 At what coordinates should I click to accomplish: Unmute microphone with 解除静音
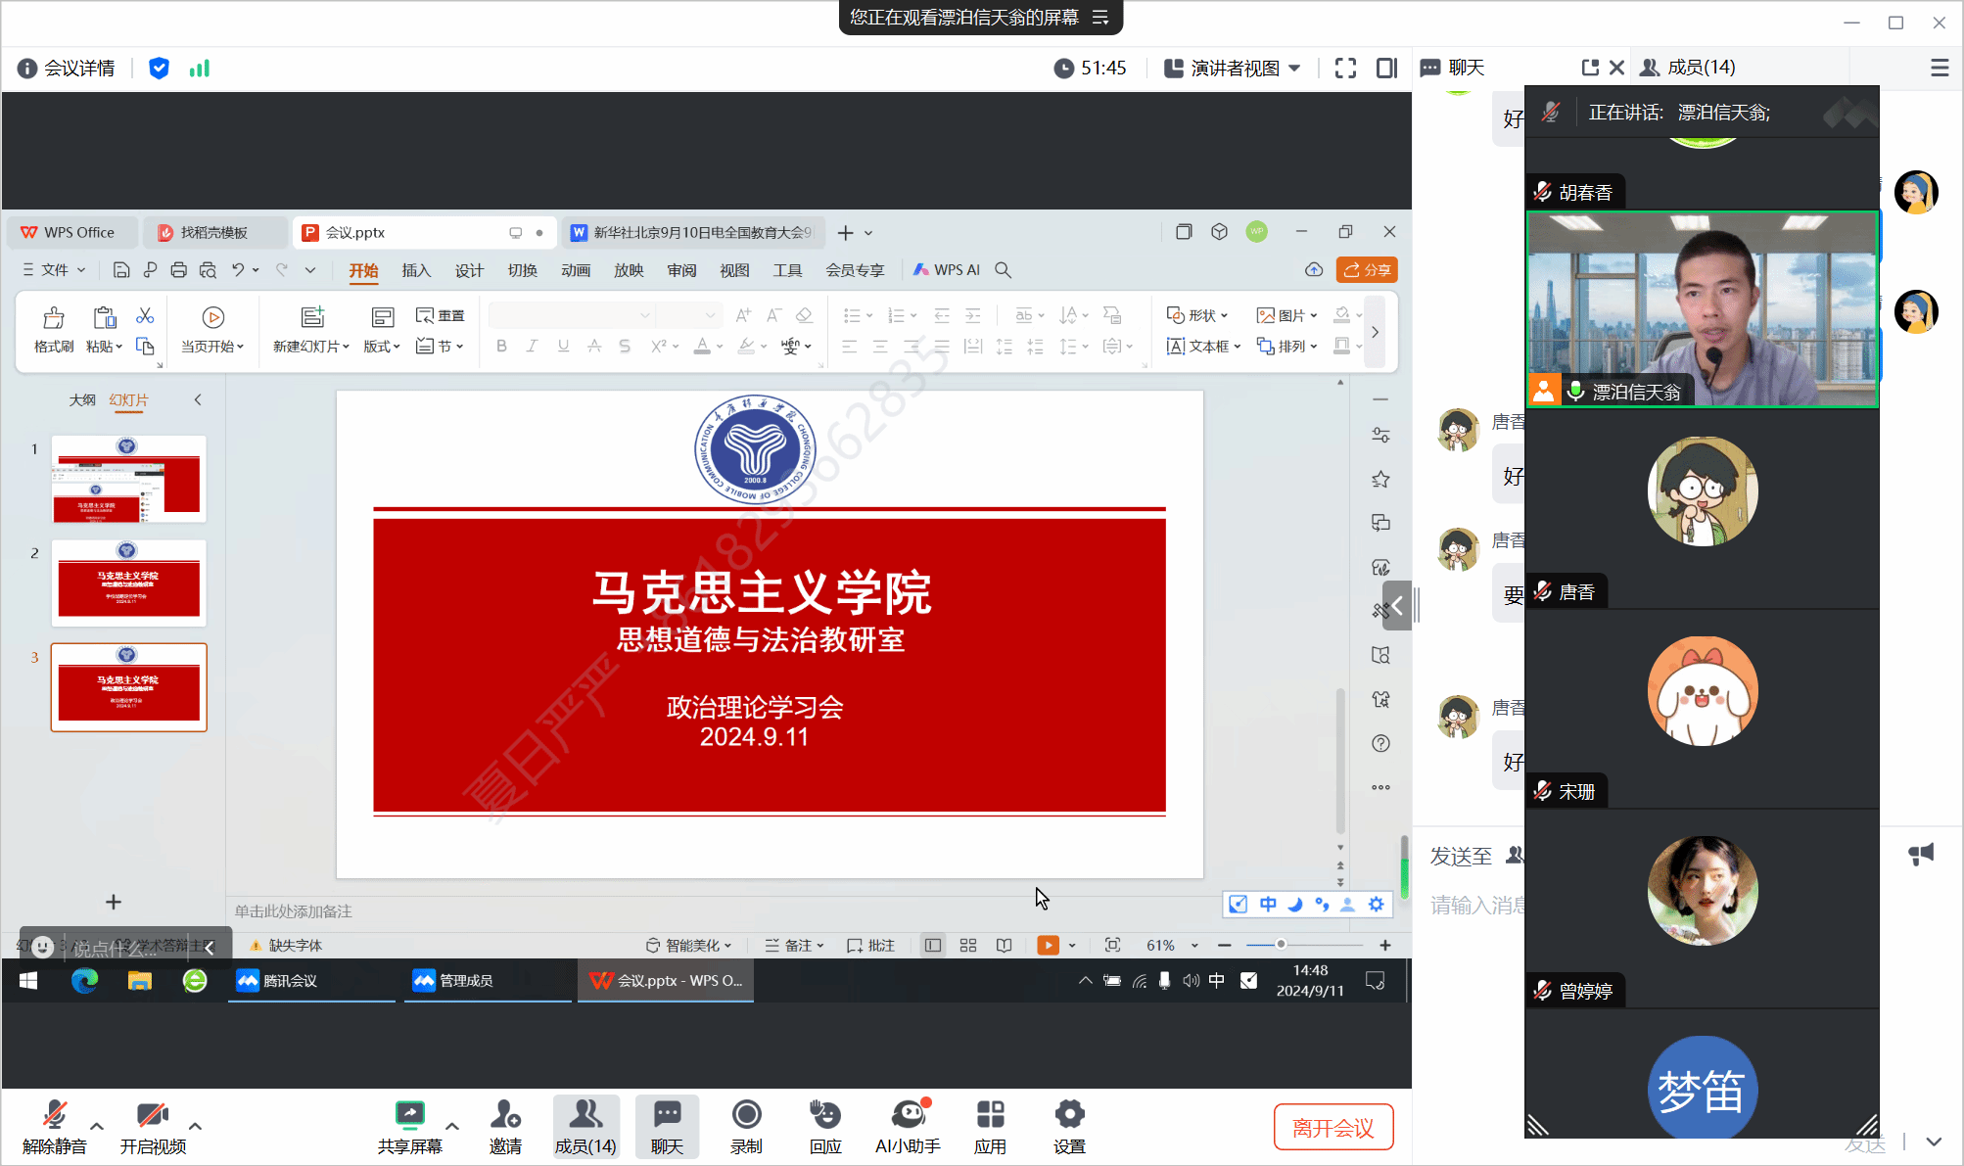click(55, 1125)
